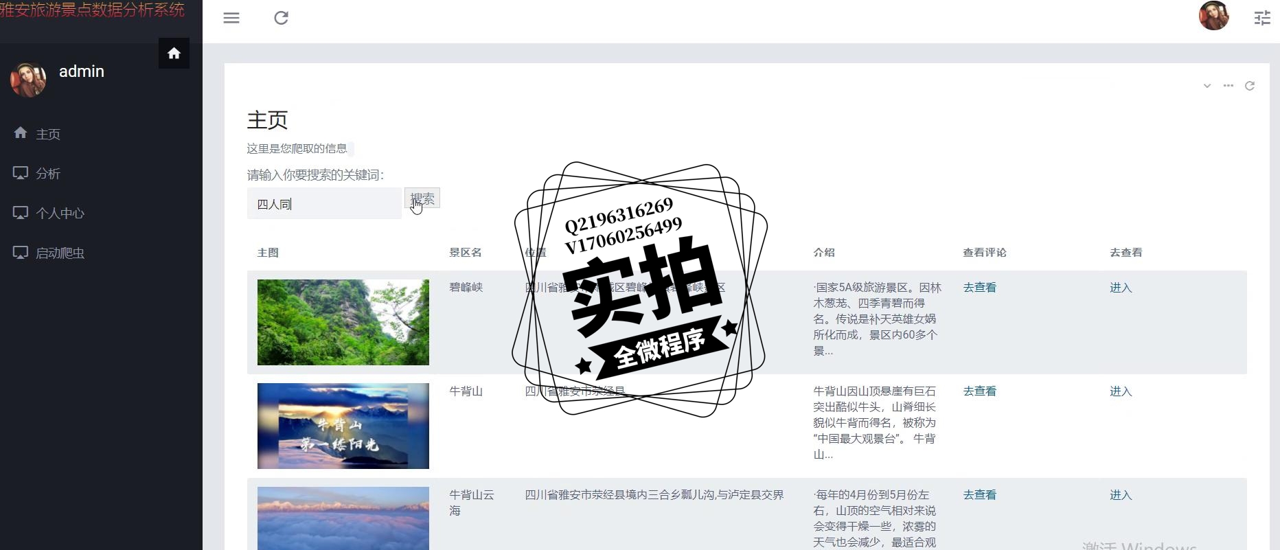Click 进入 link for 牛背山云海
Image resolution: width=1280 pixels, height=550 pixels.
(x=1121, y=495)
